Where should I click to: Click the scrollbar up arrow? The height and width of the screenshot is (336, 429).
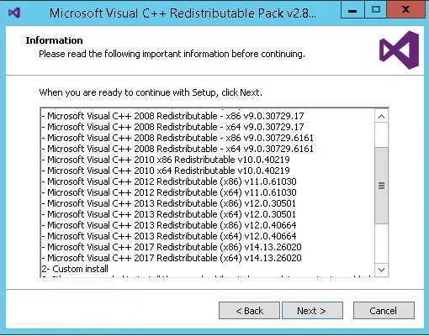point(381,117)
